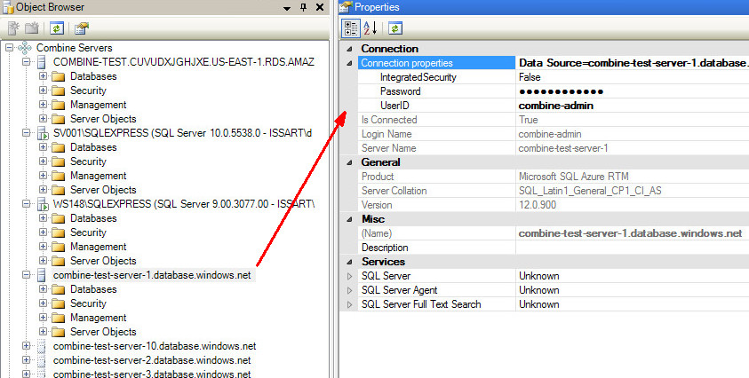
Task: Toggle auto-hide pin of Object Browser panel
Action: (x=303, y=7)
